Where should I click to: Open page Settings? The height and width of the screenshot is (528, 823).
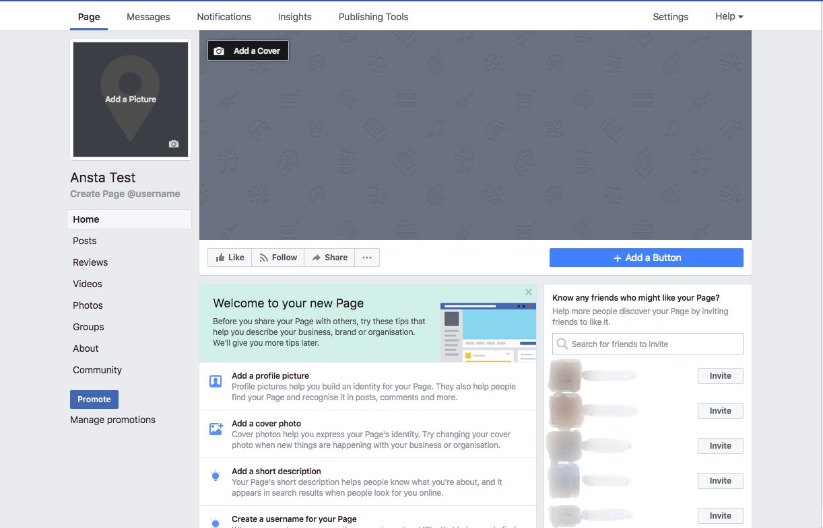(670, 17)
